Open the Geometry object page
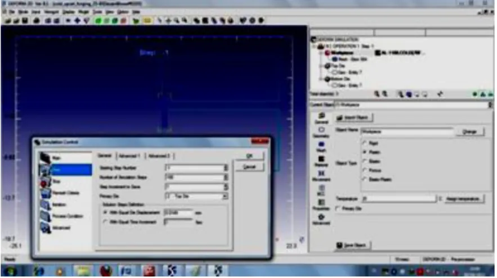The height and width of the screenshot is (278, 497). point(321,133)
